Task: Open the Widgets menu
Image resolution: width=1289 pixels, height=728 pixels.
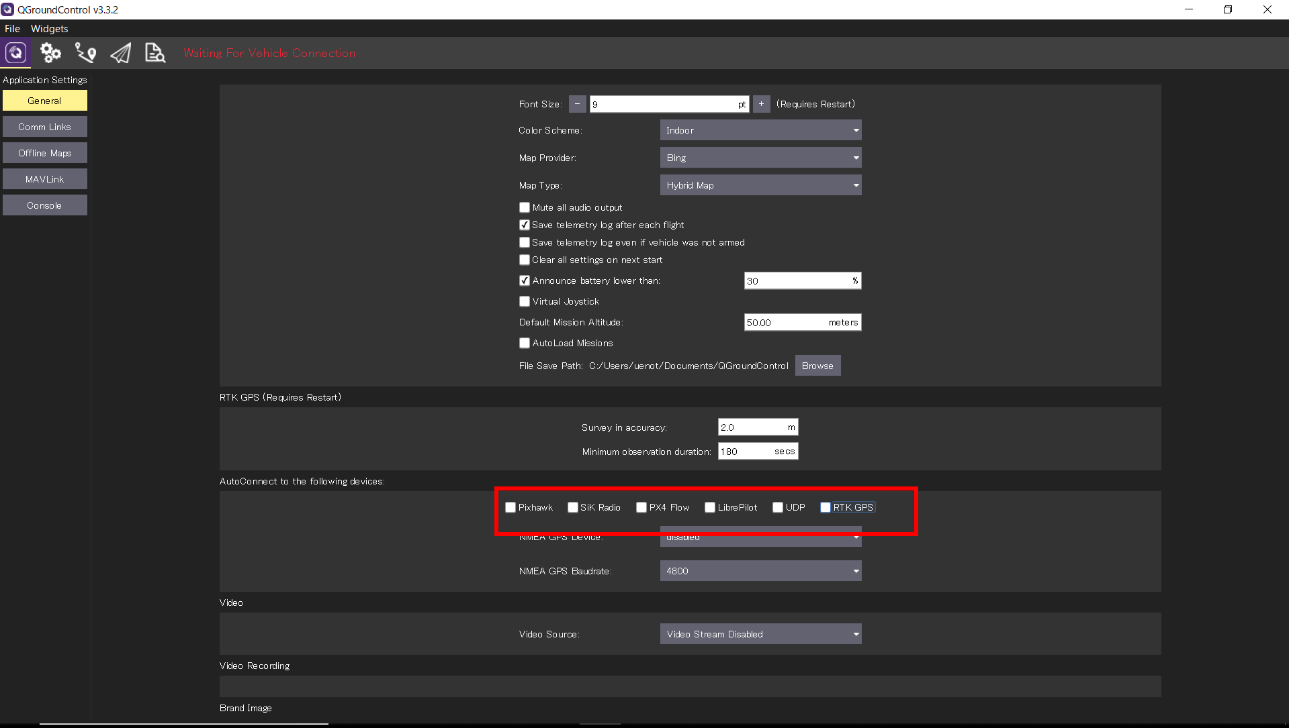Action: tap(49, 28)
